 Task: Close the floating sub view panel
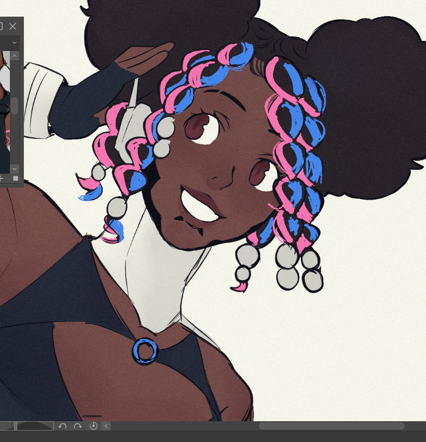point(12,26)
